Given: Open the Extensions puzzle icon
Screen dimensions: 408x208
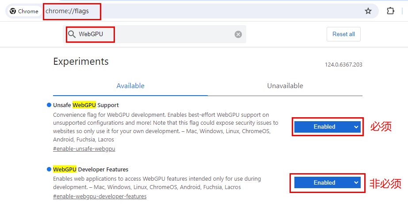Looking at the screenshot, I should click(x=390, y=11).
